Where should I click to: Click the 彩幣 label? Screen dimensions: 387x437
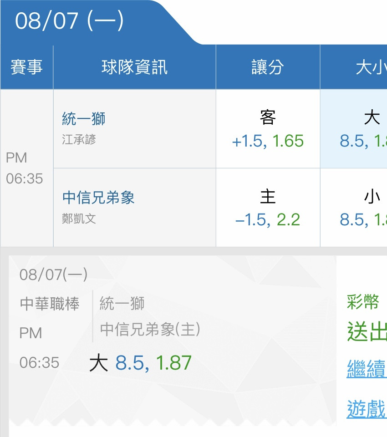coord(363,302)
